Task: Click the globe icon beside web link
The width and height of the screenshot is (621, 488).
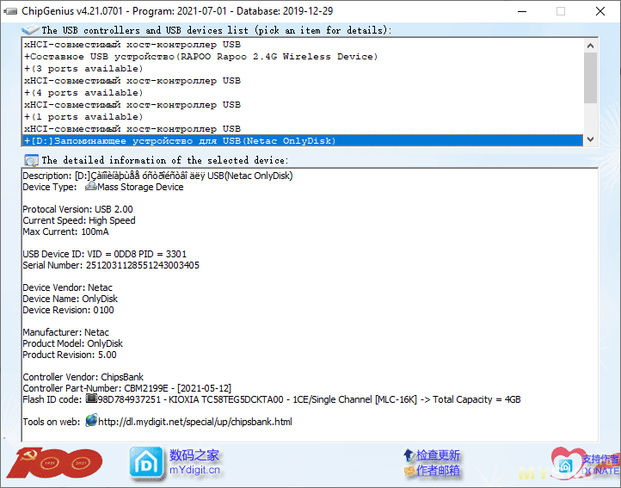Action: click(x=90, y=422)
